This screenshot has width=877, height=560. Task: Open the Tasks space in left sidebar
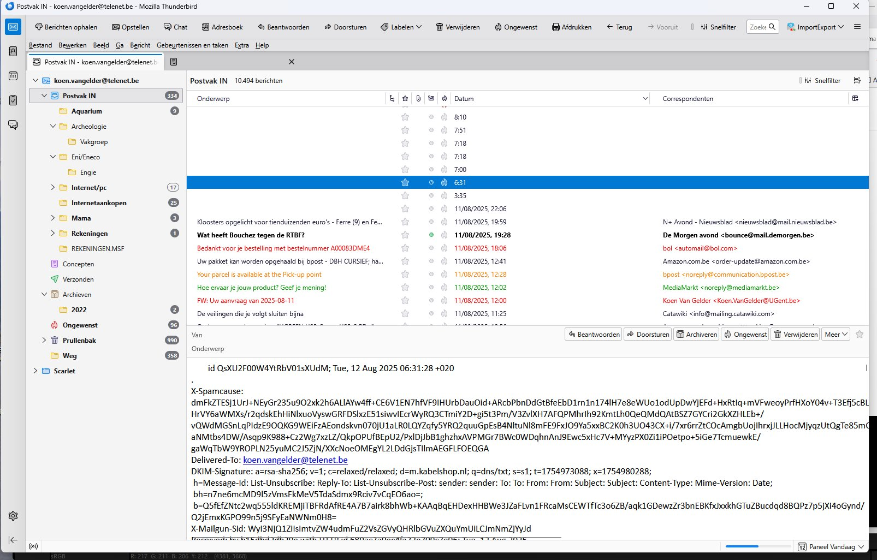(13, 100)
